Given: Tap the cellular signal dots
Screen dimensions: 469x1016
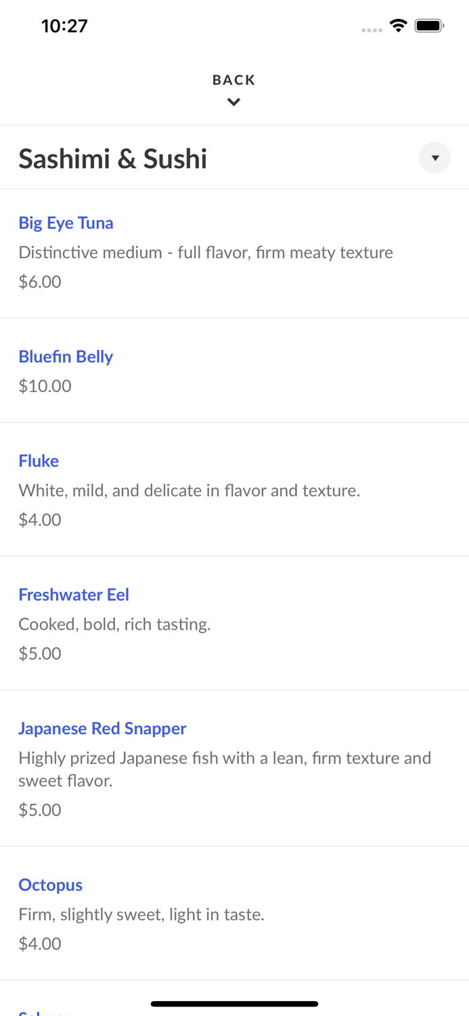Looking at the screenshot, I should coord(372,29).
